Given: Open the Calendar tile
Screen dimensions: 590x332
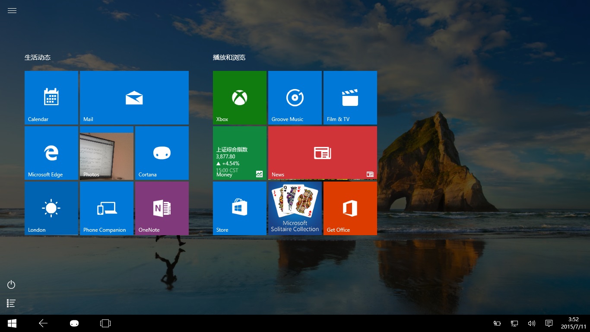Looking at the screenshot, I should tap(51, 98).
